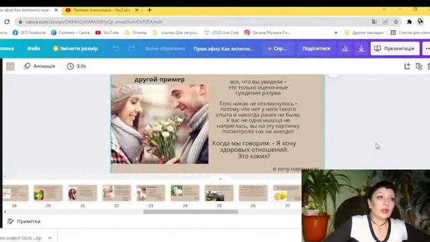Change the 5.0c page duration
This screenshot has height=242, width=430.
(x=77, y=66)
